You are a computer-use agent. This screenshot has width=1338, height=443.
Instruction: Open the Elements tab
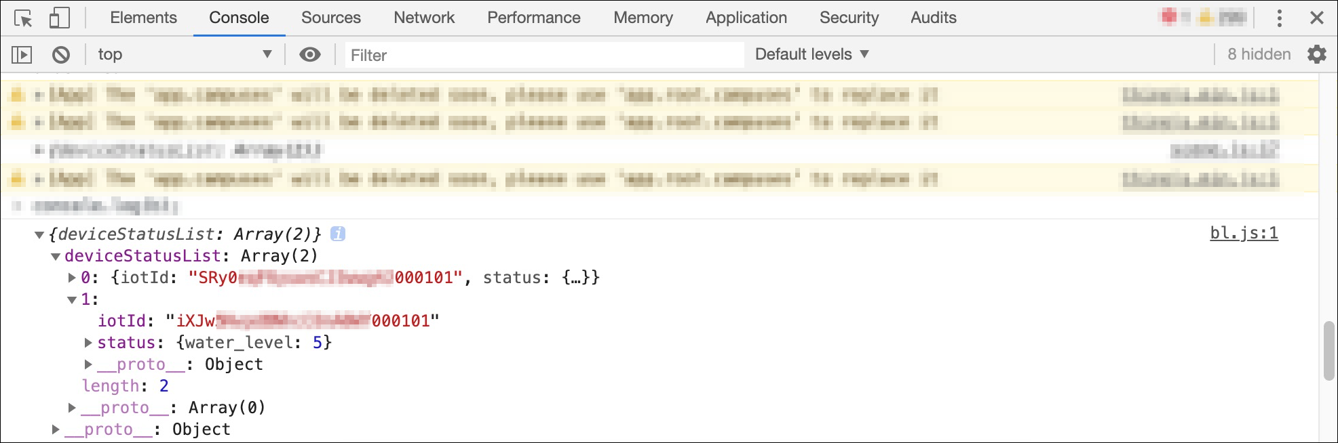(143, 18)
